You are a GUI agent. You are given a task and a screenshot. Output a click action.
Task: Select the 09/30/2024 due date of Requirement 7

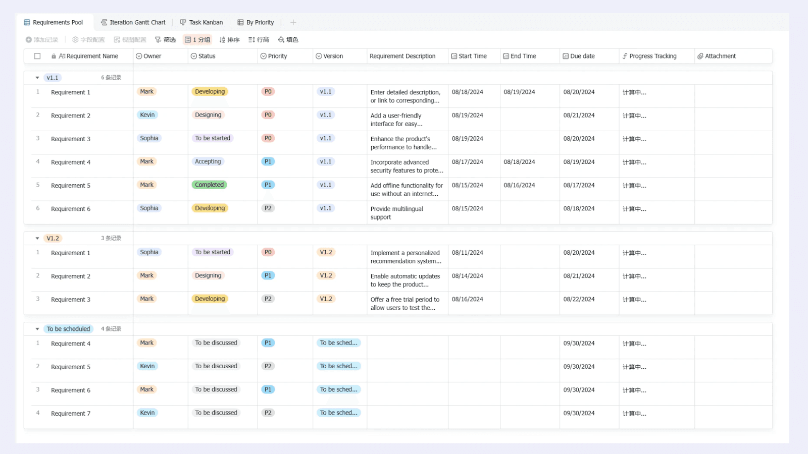(x=579, y=413)
